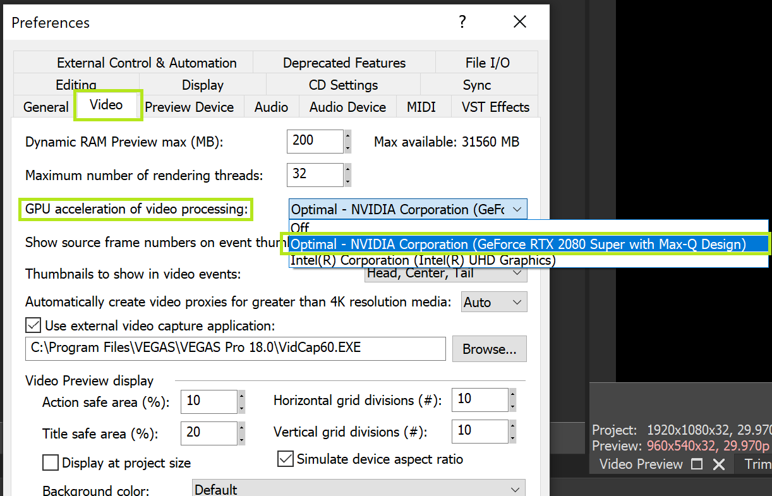Decrease Vertical grid divisions value
This screenshot has height=496, width=772.
point(512,438)
